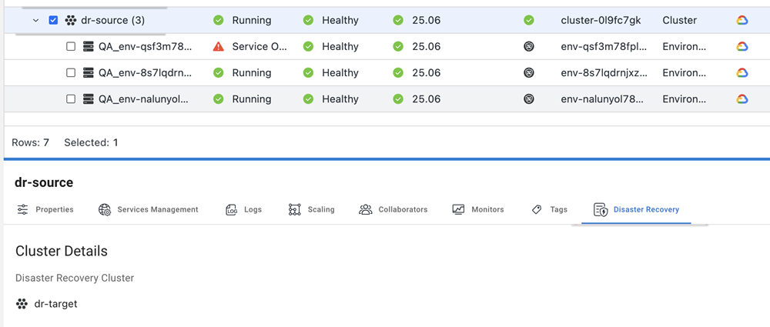
Task: Tick the QA_env-8s7lqdrn row checkbox
Action: pyautogui.click(x=71, y=73)
